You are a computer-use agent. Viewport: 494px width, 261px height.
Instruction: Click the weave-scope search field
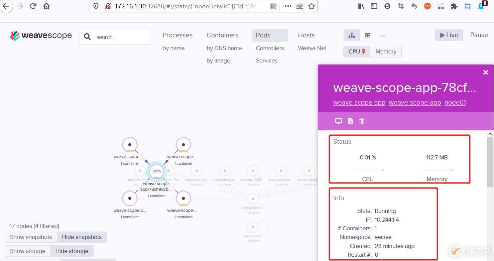click(115, 37)
